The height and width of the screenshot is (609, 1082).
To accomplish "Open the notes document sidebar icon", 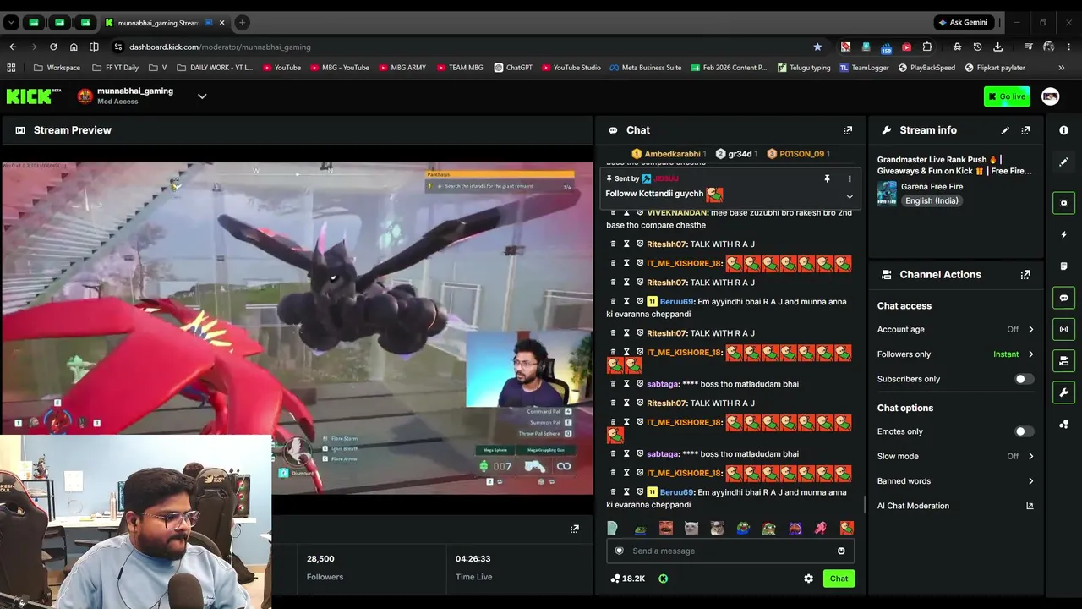I will (x=1063, y=266).
